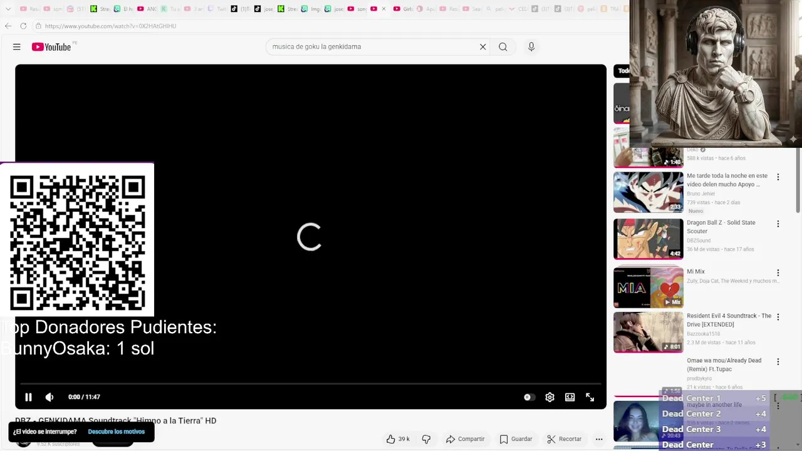Open options menu for Resident Evil 4 Soundtrack
This screenshot has height=451, width=802.
(778, 317)
